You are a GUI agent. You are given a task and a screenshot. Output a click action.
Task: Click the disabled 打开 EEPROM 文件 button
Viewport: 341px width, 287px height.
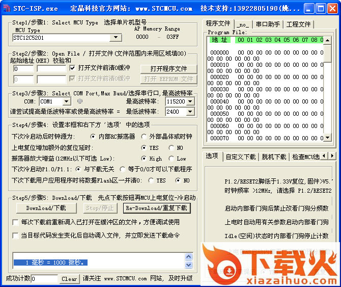pos(168,79)
